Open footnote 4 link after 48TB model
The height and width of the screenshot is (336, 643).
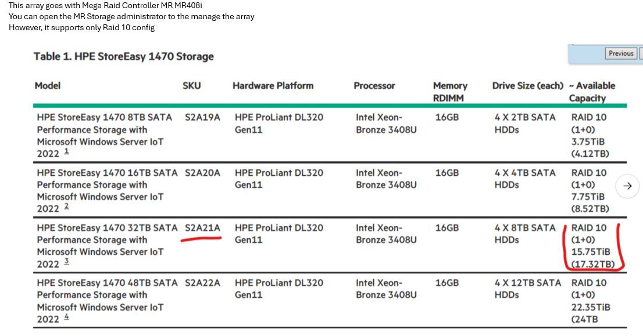pos(66,317)
